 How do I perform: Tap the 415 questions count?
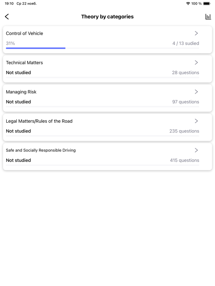click(184, 160)
